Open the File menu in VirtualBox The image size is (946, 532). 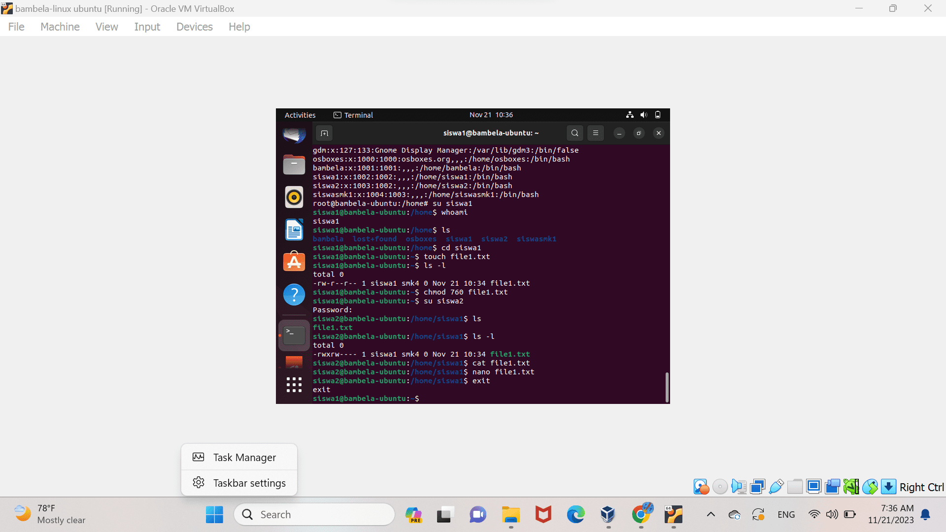(16, 27)
